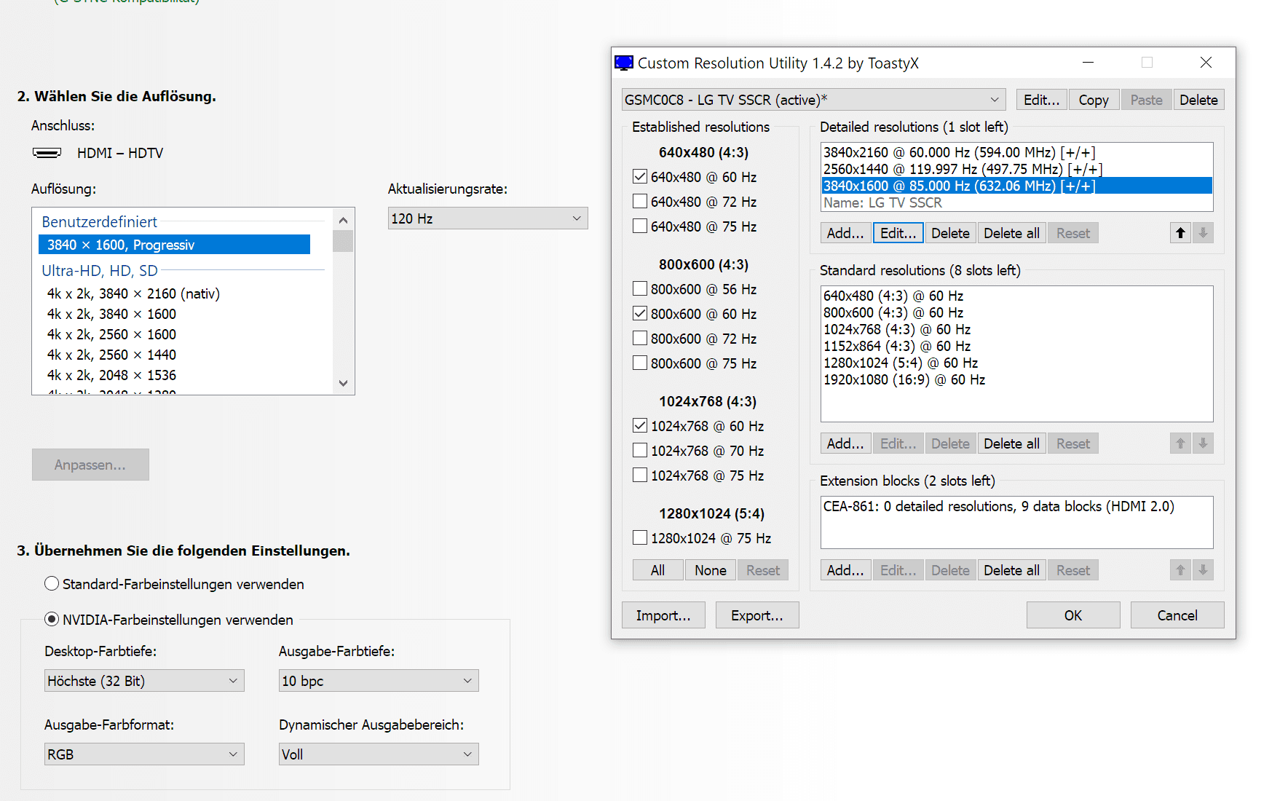This screenshot has height=801, width=1288.
Task: Select 3840 × 1600, Progressiv in resolution list
Action: (x=174, y=245)
